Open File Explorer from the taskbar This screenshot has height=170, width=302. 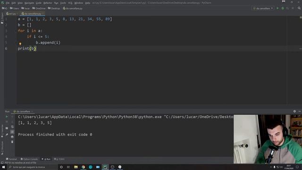[x=76, y=167]
